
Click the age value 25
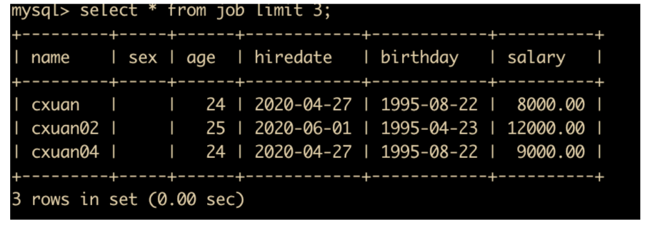tap(215, 129)
